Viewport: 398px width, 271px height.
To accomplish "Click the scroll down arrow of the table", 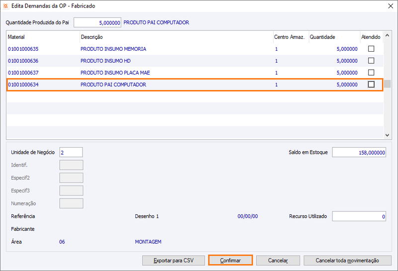I will pyautogui.click(x=387, y=135).
